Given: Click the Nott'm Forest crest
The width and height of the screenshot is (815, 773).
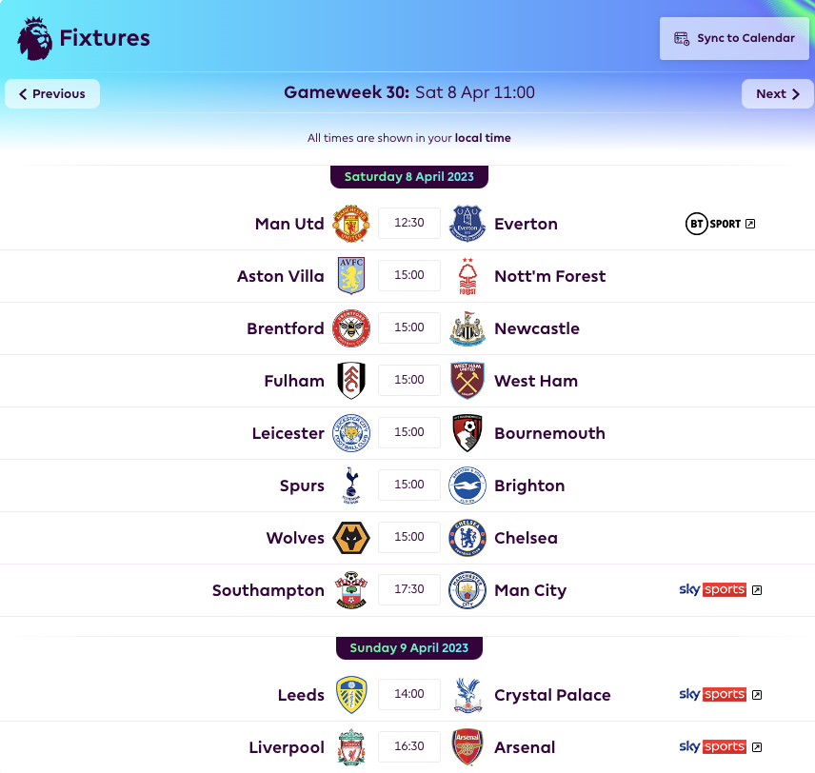Looking at the screenshot, I should pyautogui.click(x=467, y=276).
